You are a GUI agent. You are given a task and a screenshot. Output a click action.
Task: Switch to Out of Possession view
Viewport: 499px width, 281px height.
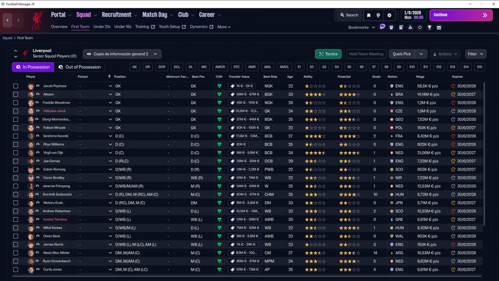[80, 67]
